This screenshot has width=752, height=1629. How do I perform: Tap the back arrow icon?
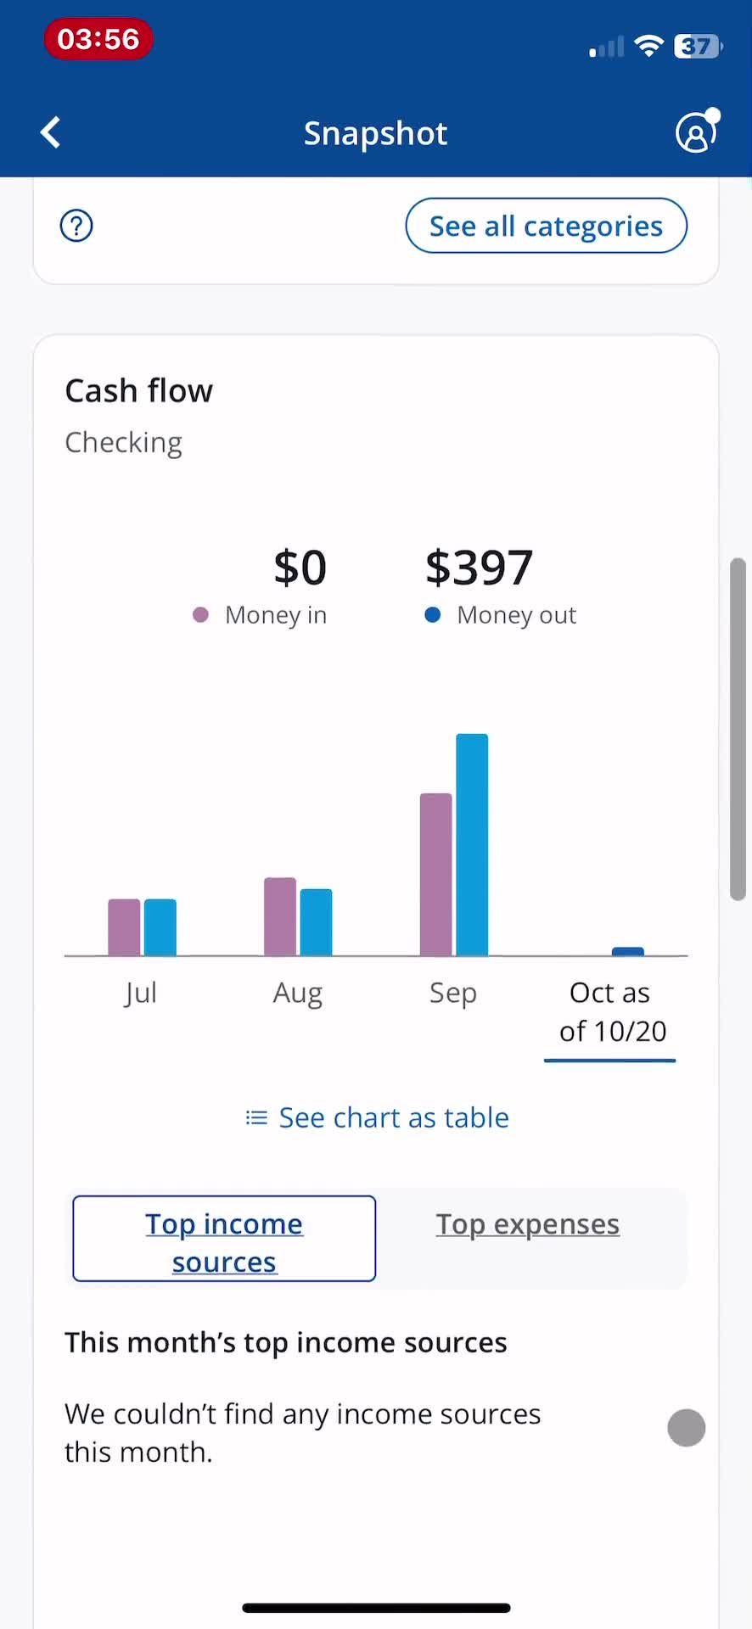tap(51, 133)
